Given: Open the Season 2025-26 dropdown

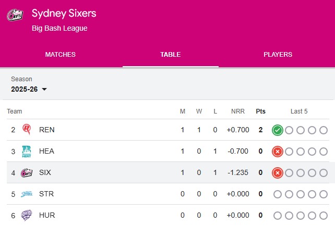Looking at the screenshot, I should tap(29, 89).
